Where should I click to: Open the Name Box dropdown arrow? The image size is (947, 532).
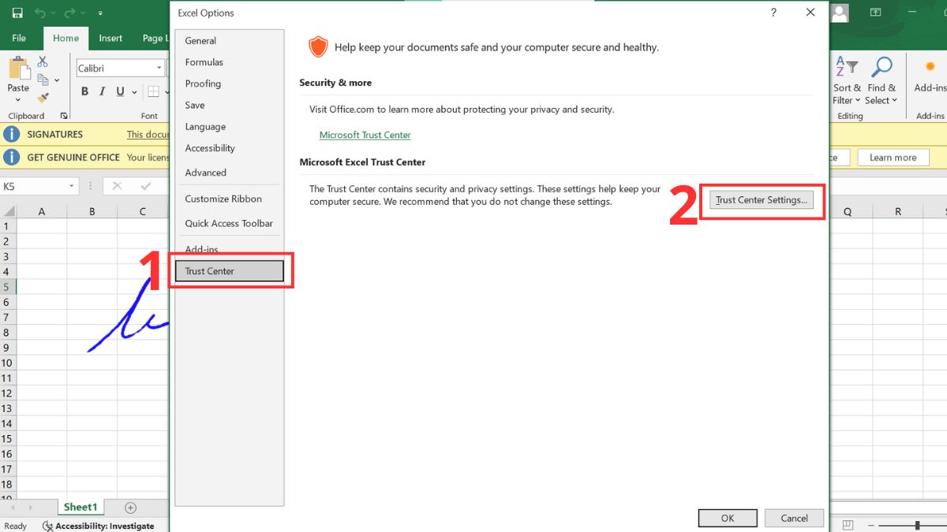72,187
